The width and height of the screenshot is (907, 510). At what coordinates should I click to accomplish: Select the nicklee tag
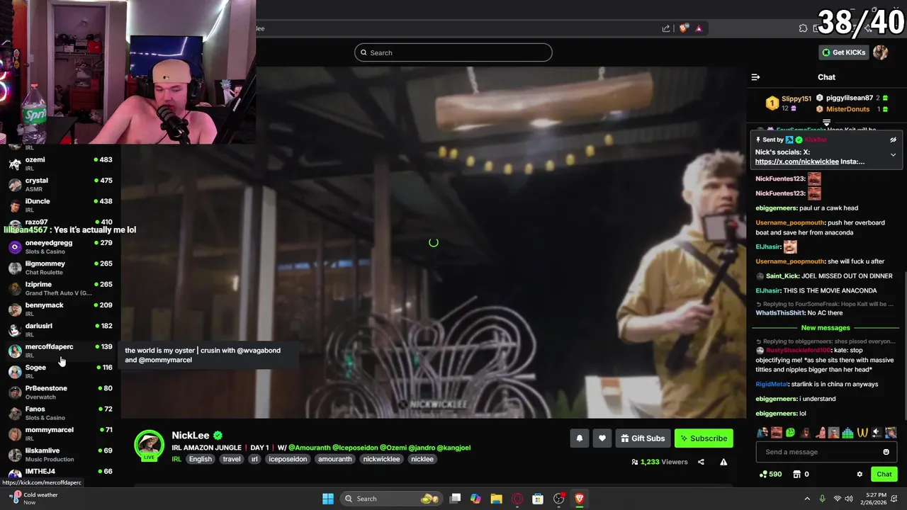[x=422, y=459]
